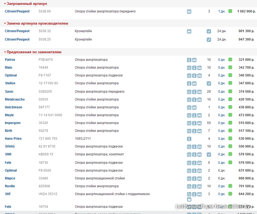Viewport: 257px width, 214px height.
Task: Click 6 дн. delivery term for Mapco
Action: (222, 178)
